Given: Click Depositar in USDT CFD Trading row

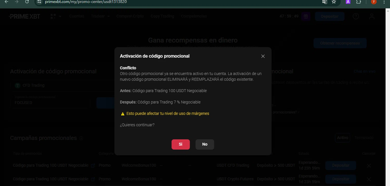Looking at the screenshot, I should pyautogui.click(x=341, y=165).
